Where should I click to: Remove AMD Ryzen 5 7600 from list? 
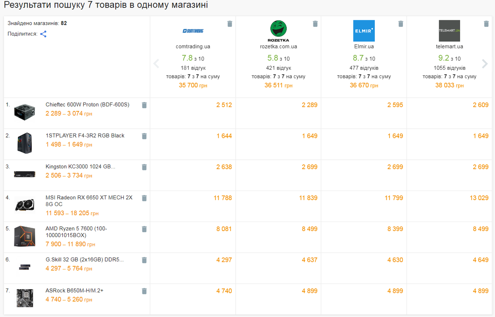pos(144,229)
